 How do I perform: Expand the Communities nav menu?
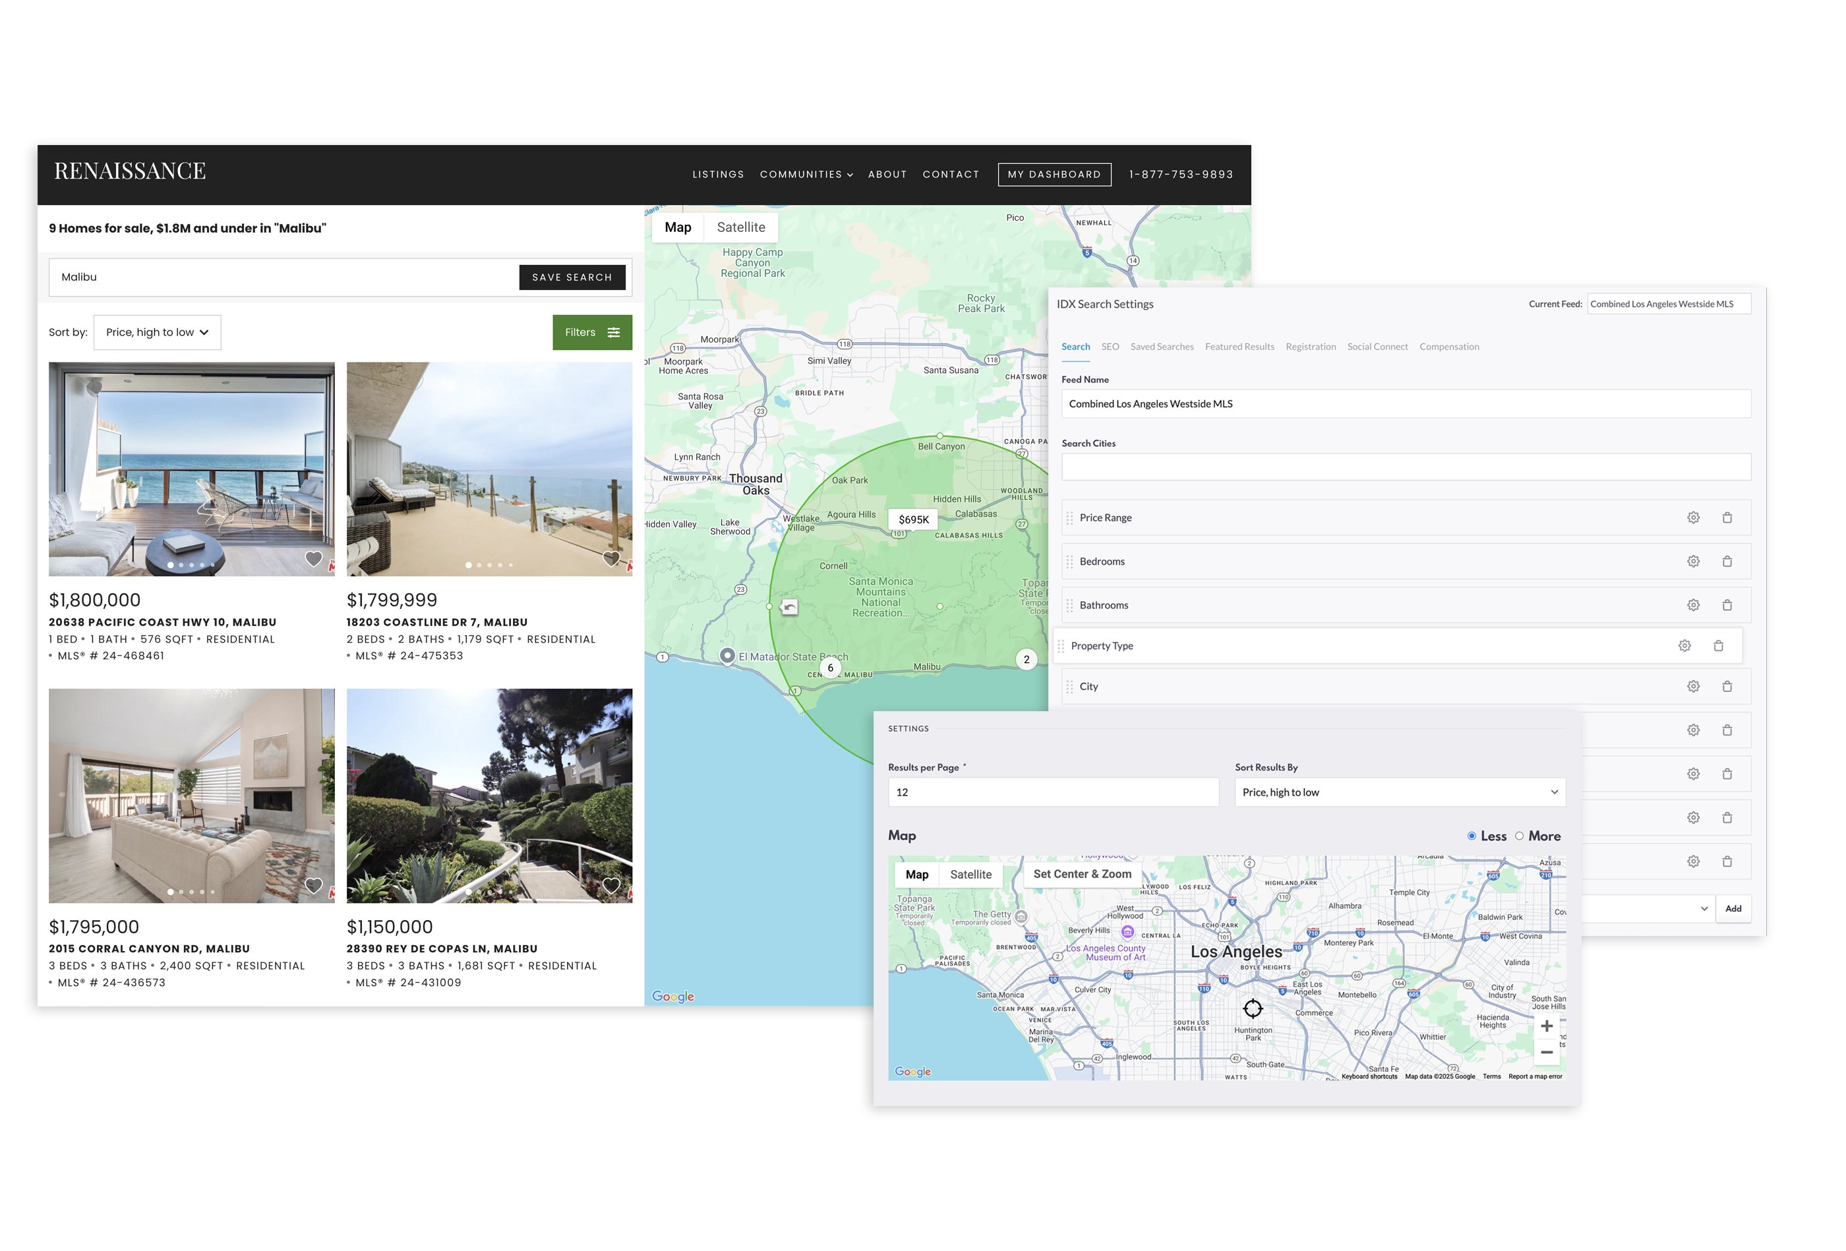(806, 175)
